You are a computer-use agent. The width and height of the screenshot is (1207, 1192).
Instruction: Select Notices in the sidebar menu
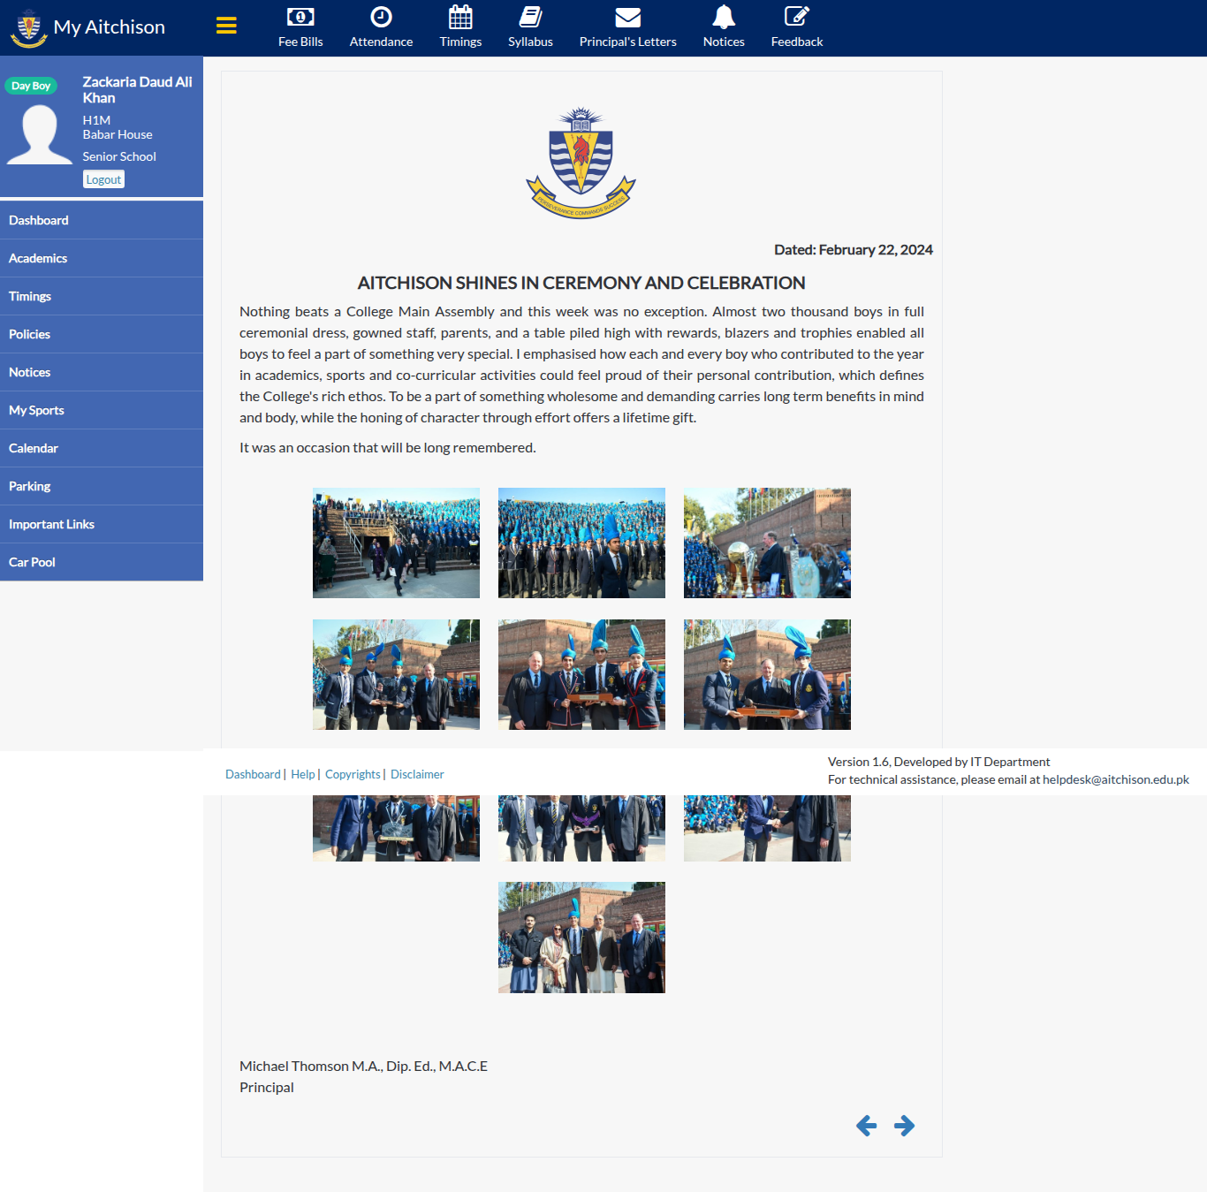click(102, 372)
